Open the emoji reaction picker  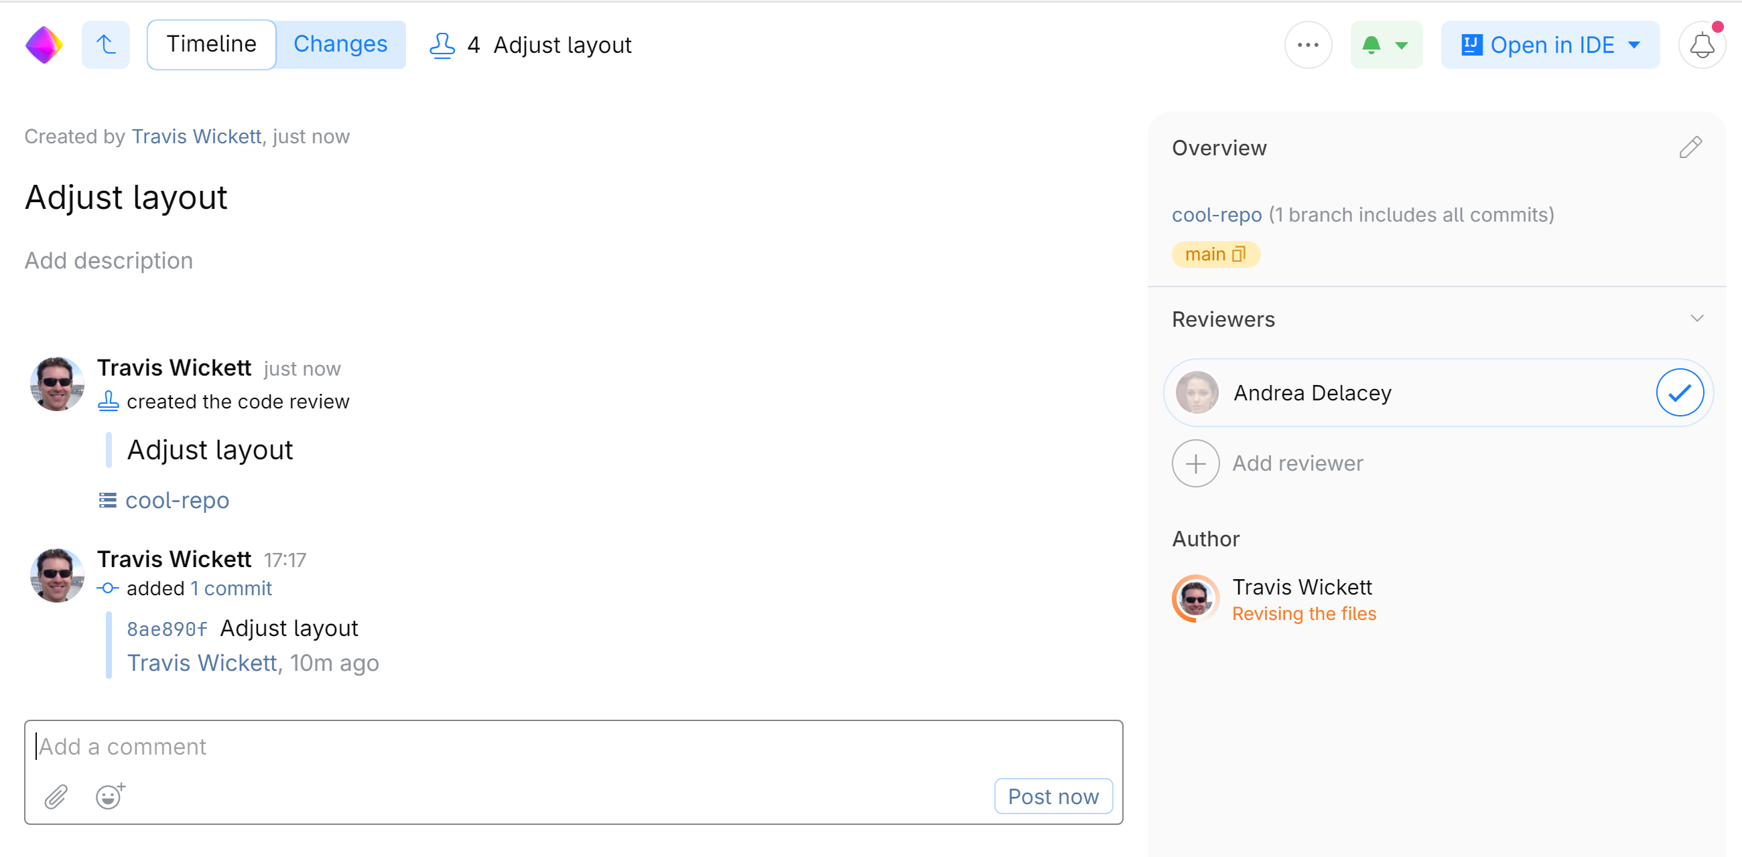[x=108, y=796]
